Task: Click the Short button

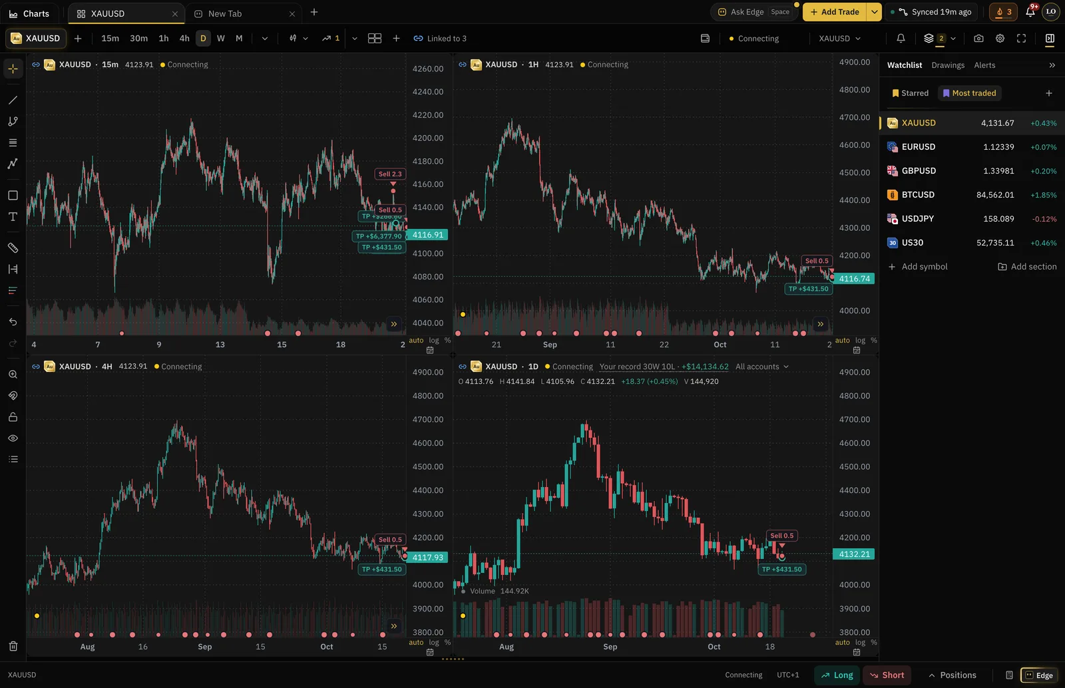Action: tap(887, 675)
